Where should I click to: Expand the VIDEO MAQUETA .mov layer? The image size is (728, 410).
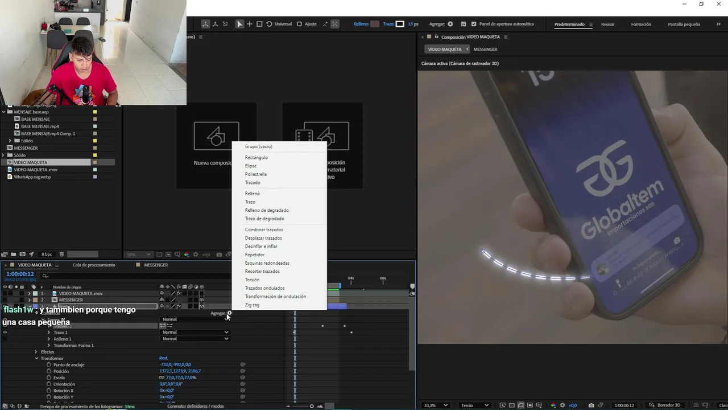(x=29, y=293)
